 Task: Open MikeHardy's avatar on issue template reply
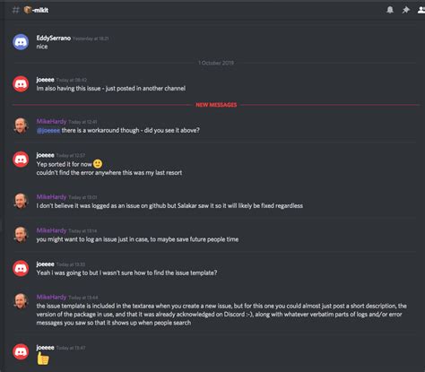(21, 301)
